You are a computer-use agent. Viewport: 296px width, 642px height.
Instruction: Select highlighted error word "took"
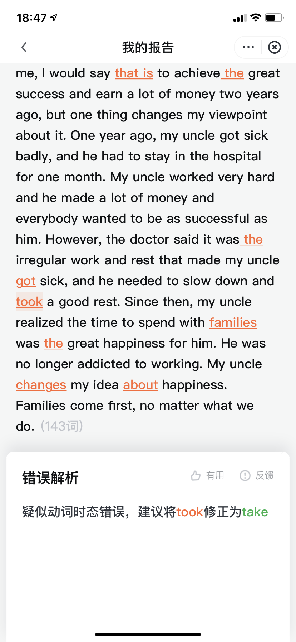coord(29,302)
